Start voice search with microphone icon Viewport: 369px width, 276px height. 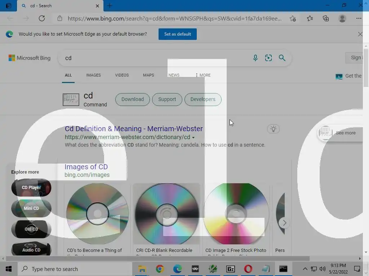[x=255, y=58]
